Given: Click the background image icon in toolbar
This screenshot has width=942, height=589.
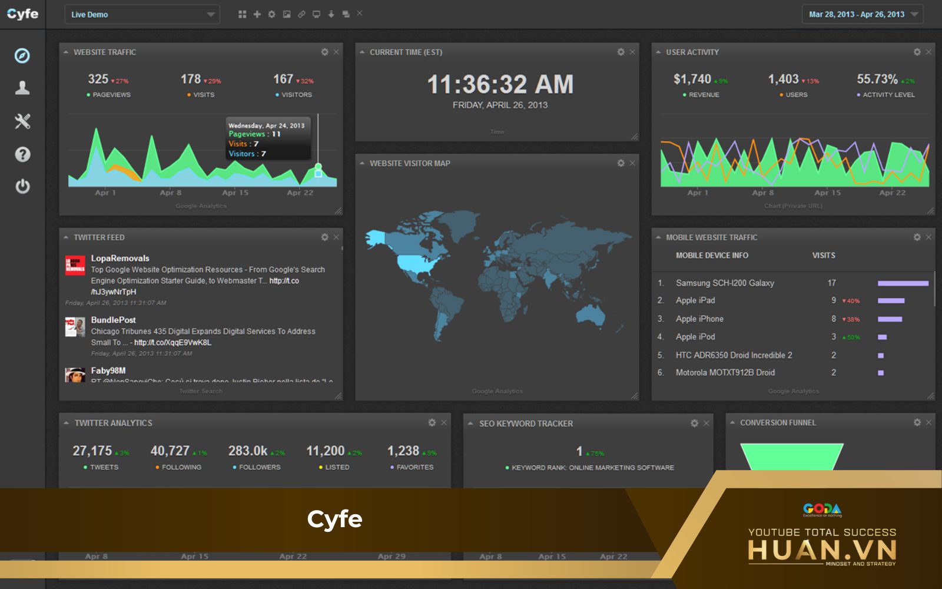Looking at the screenshot, I should [x=287, y=14].
